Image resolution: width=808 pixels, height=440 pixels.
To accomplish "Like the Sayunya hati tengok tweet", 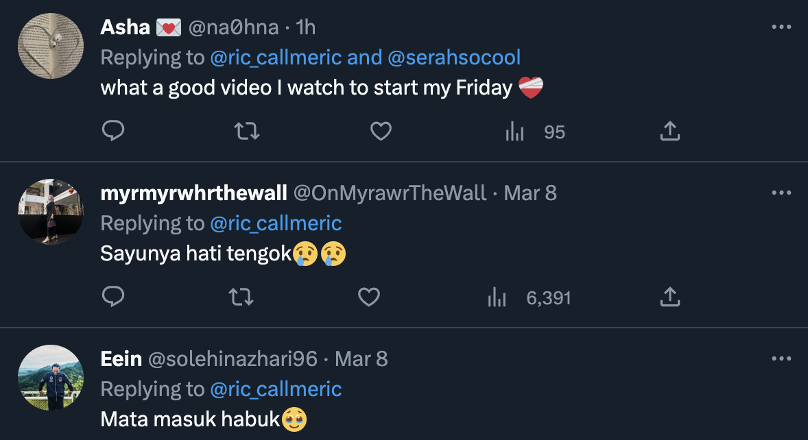I will tap(369, 297).
